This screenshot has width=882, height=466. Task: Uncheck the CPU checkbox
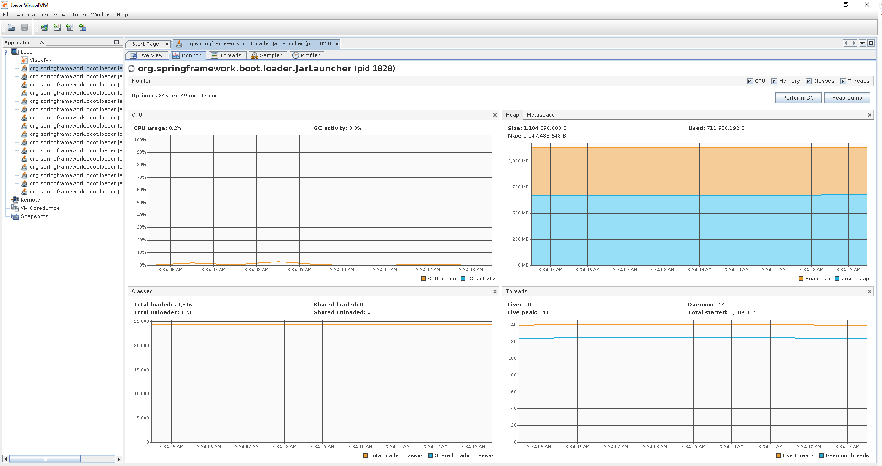tap(750, 81)
